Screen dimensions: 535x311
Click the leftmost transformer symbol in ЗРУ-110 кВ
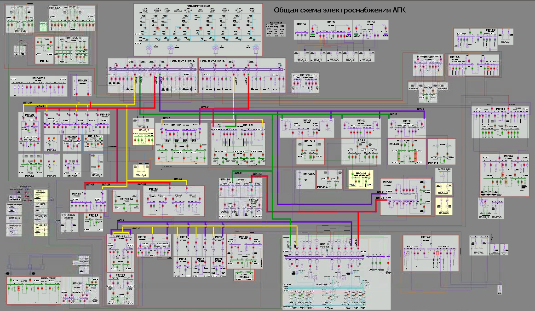(x=149, y=49)
